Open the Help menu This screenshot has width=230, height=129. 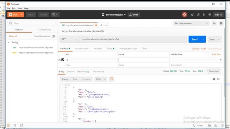(26, 9)
